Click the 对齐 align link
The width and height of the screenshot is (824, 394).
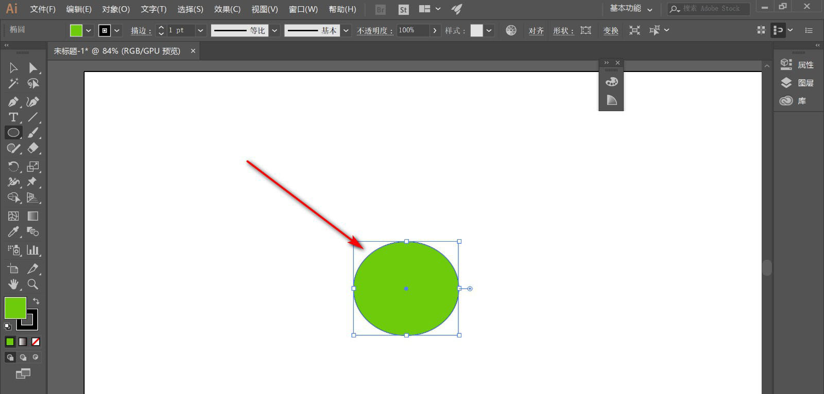click(536, 31)
